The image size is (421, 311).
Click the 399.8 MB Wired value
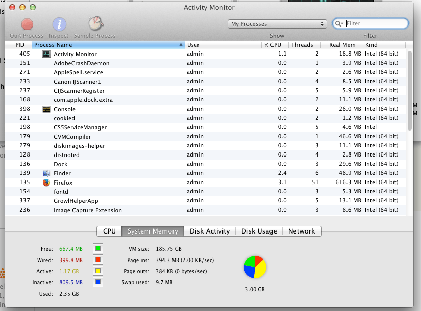tap(71, 260)
